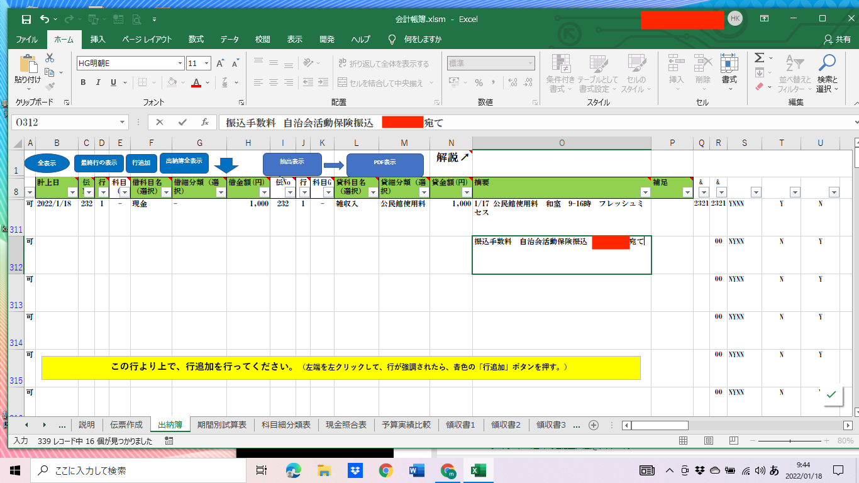
Task: Toggle Underline formatting
Action: (x=113, y=82)
